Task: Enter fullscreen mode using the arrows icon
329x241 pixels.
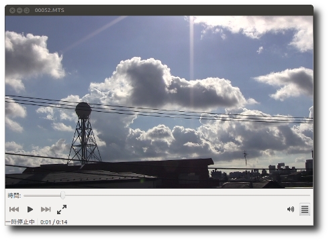Action: point(62,210)
